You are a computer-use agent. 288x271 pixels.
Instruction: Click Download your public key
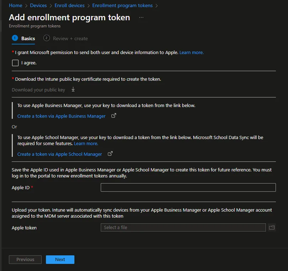38,90
